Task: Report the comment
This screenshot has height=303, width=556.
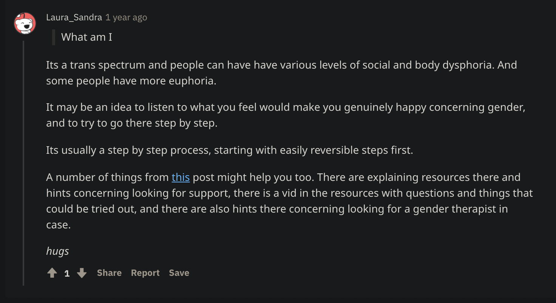Action: 145,273
